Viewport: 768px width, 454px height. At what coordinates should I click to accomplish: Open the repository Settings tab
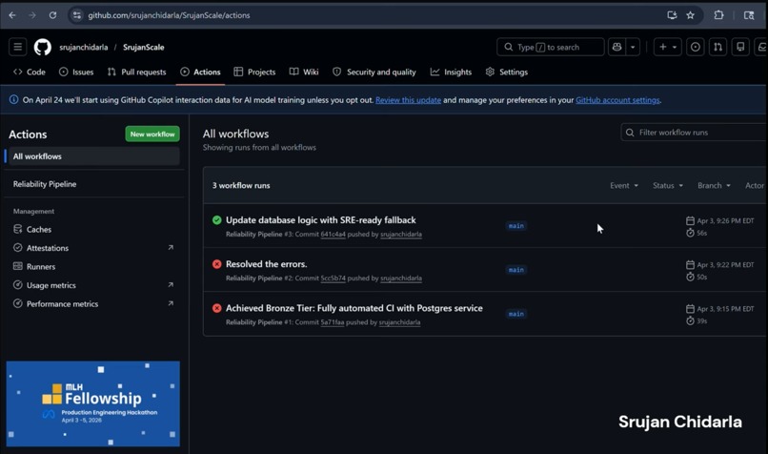507,72
